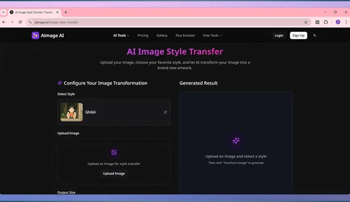Viewport: 350px width, 202px height.
Task: Select the Ghibli style thumbnail
Action: click(72, 112)
